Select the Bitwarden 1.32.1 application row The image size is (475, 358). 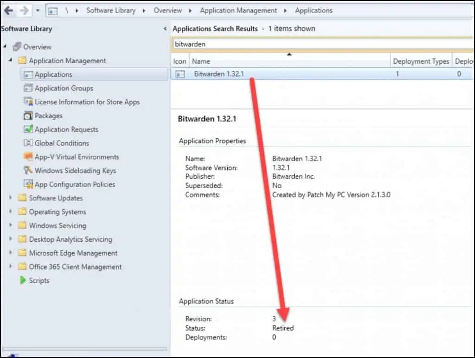[219, 73]
